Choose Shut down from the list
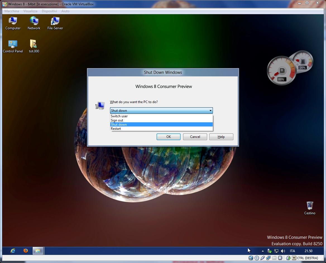The width and height of the screenshot is (326, 263). pos(161,124)
